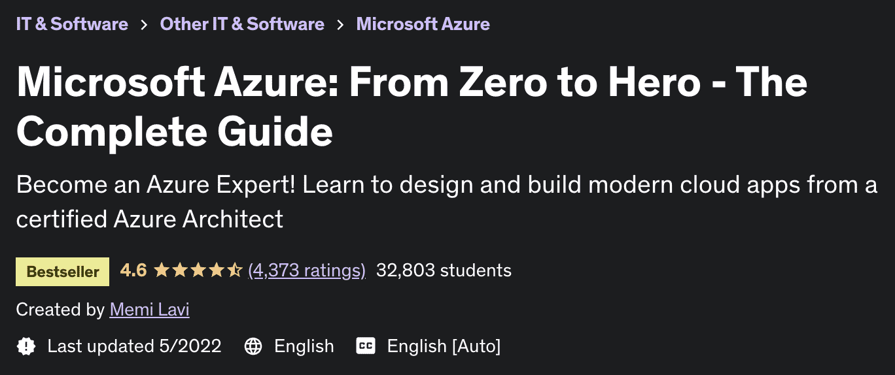Click the Last updated 5/2022 text

tap(134, 346)
